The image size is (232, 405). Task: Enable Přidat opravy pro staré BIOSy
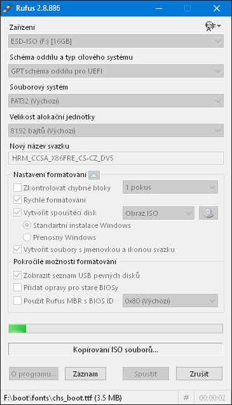tap(17, 288)
